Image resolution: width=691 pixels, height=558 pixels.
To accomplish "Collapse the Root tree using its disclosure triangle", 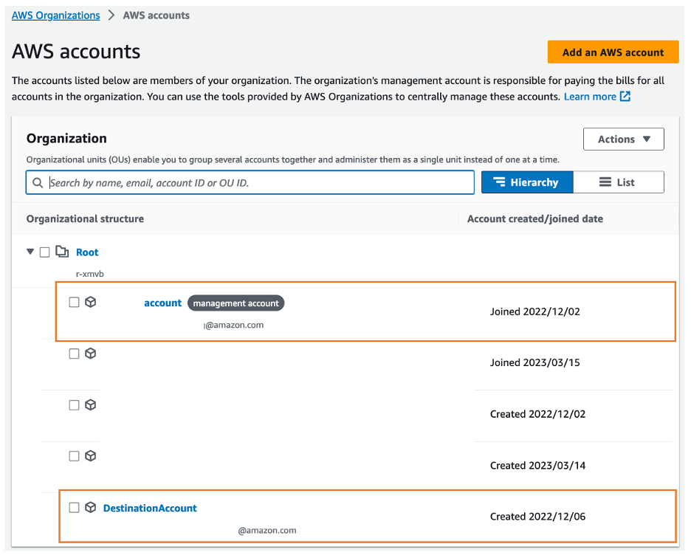I will [x=30, y=252].
